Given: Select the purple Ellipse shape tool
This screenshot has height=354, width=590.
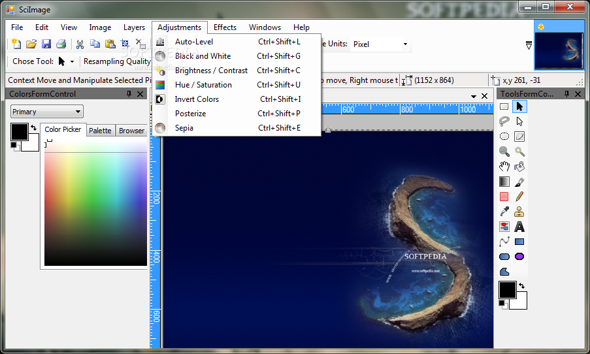Looking at the screenshot, I should (519, 257).
